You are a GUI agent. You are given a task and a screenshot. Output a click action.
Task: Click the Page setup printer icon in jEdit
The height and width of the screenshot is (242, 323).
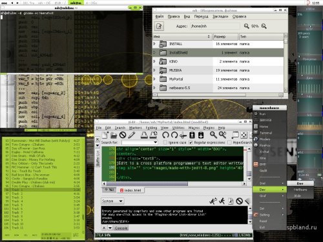point(153,135)
